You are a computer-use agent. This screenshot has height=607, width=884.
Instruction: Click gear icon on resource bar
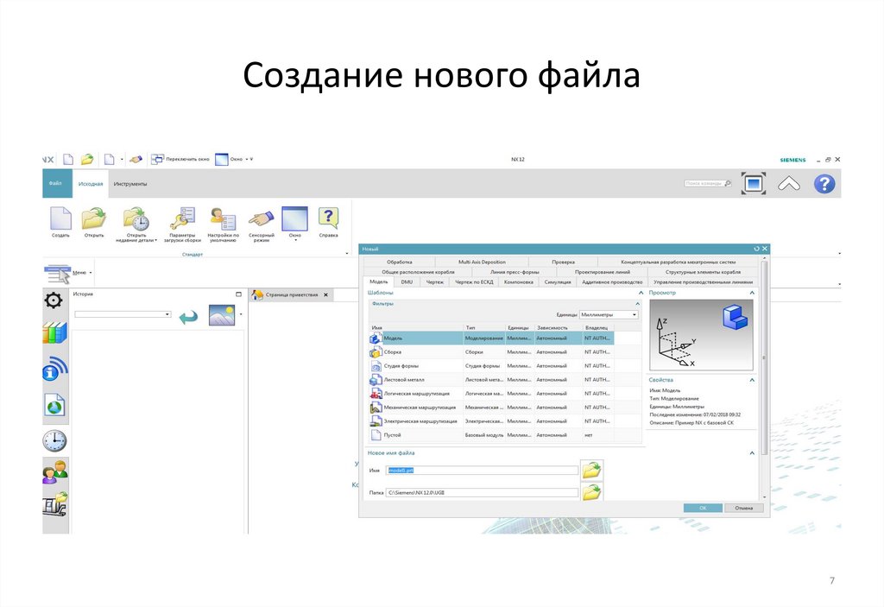(x=54, y=300)
